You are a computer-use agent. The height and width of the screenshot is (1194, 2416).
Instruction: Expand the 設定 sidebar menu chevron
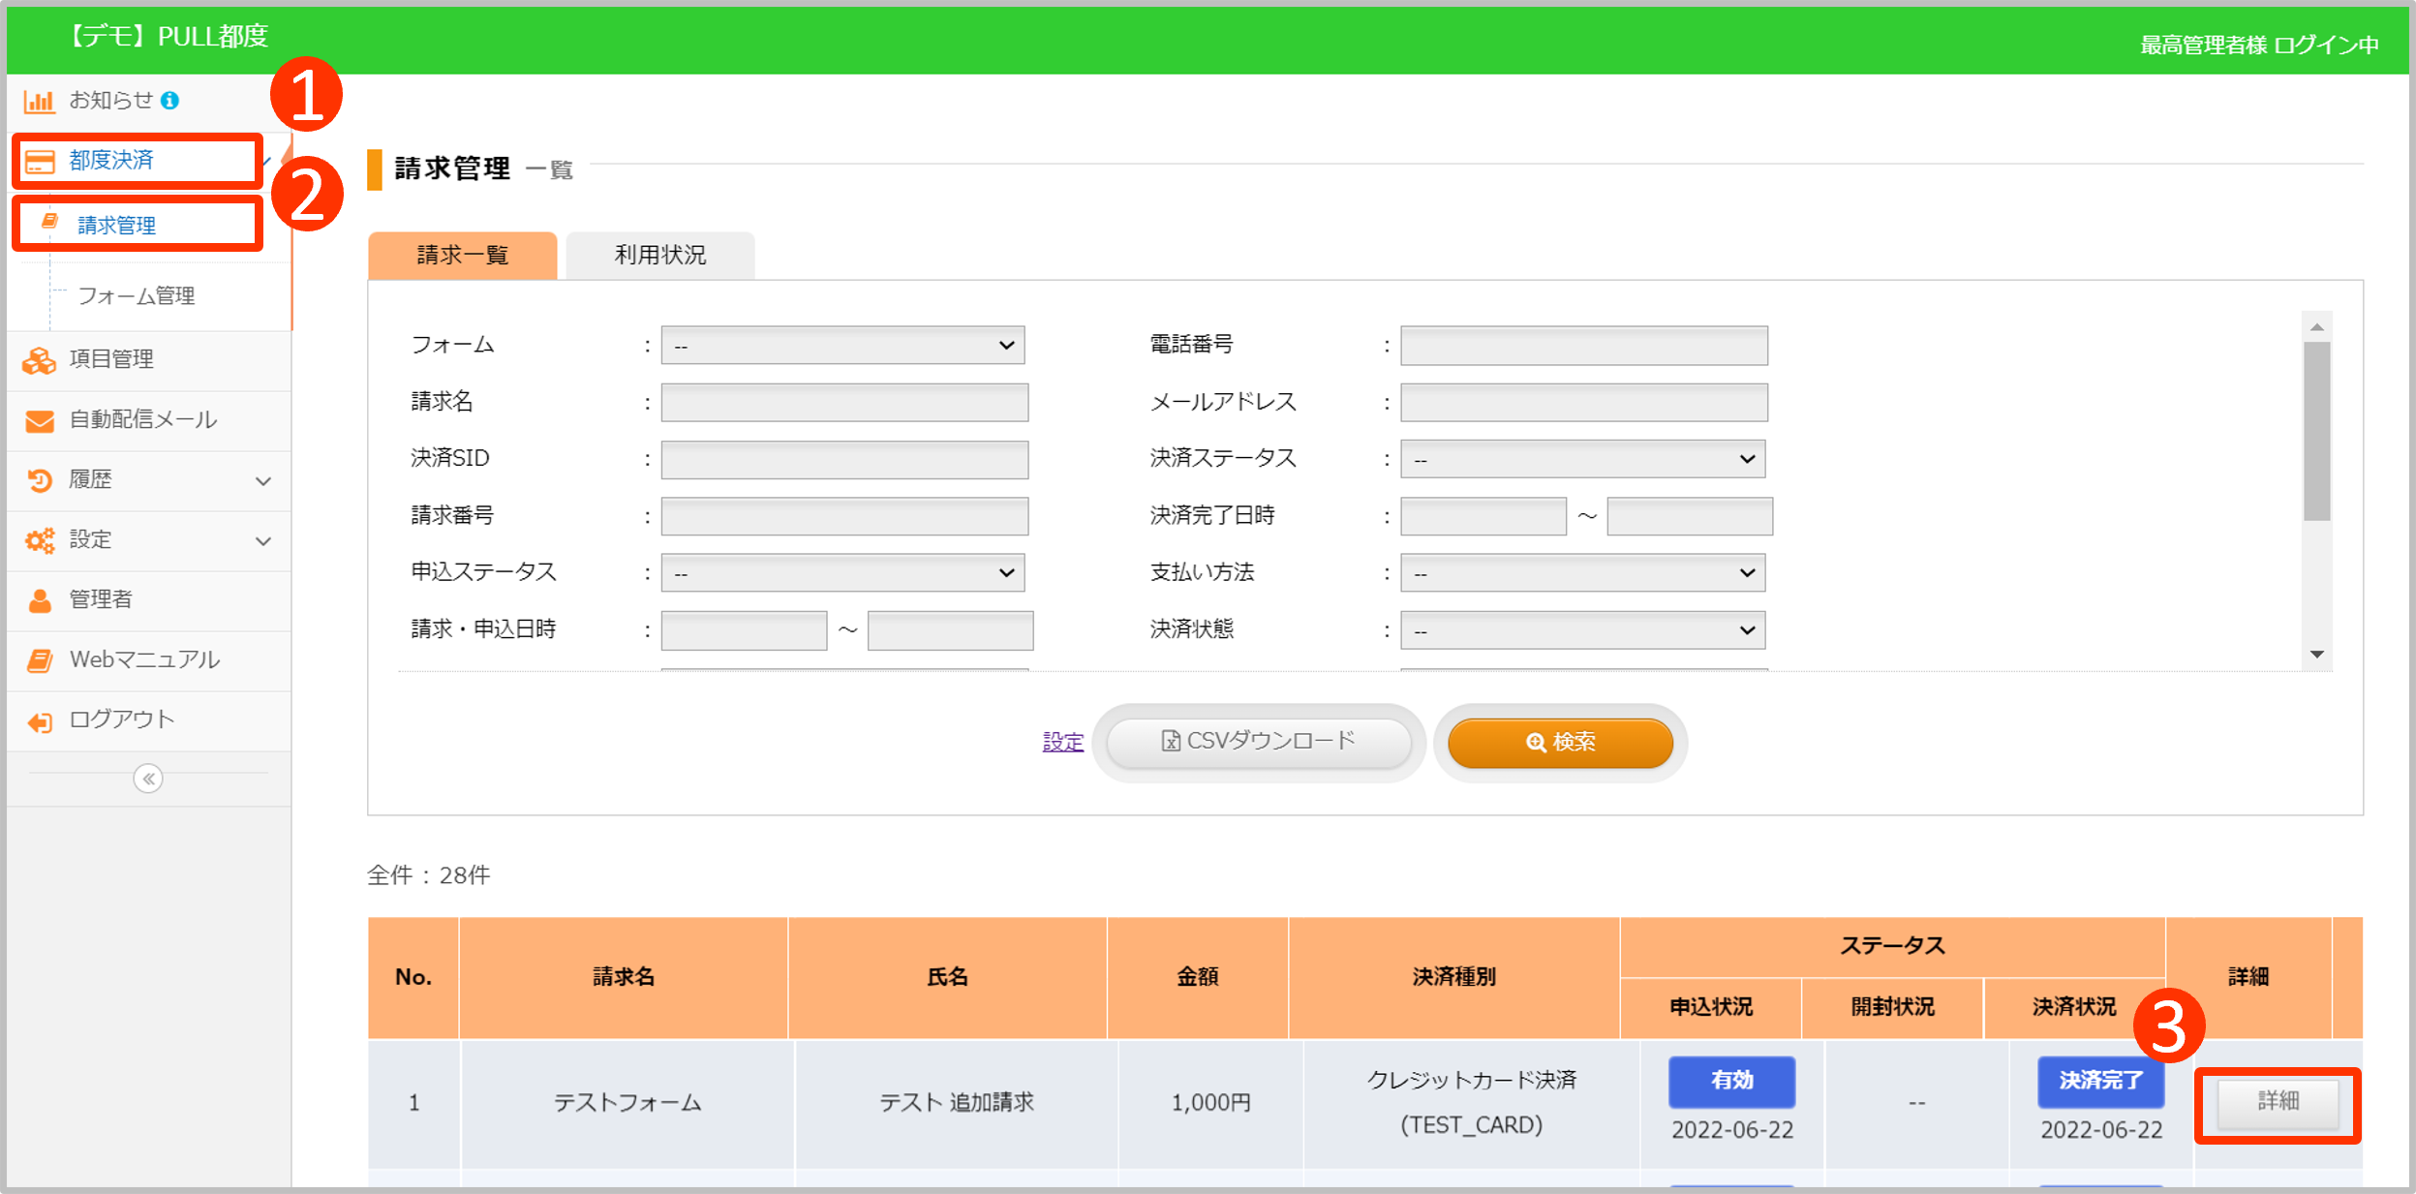[x=263, y=541]
